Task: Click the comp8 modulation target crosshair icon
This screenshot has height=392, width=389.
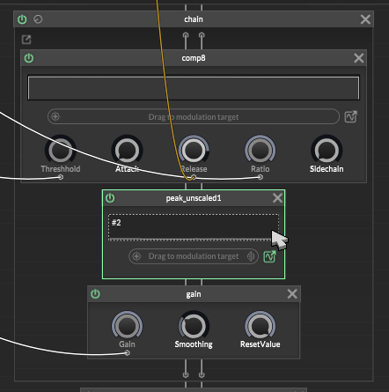Action: click(x=55, y=116)
